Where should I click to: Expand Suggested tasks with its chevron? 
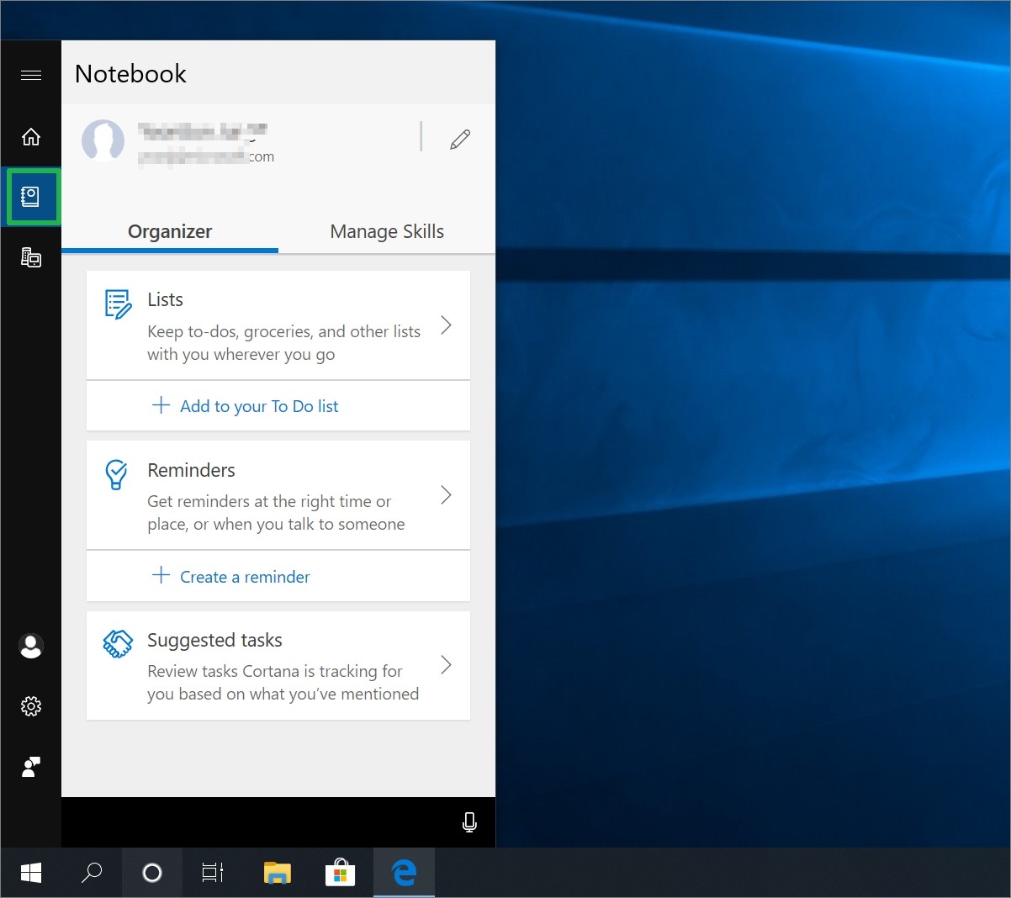click(447, 664)
